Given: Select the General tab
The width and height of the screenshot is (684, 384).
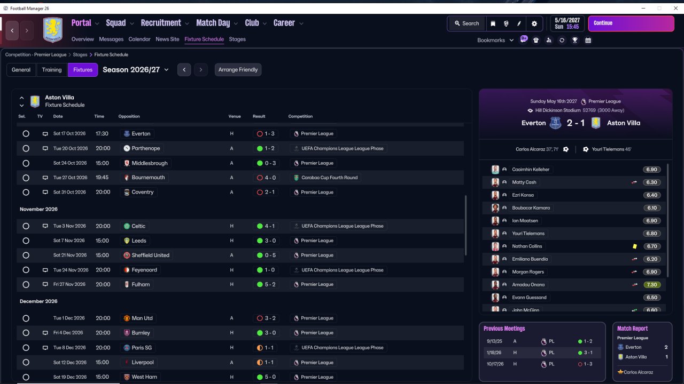Looking at the screenshot, I should click(21, 70).
